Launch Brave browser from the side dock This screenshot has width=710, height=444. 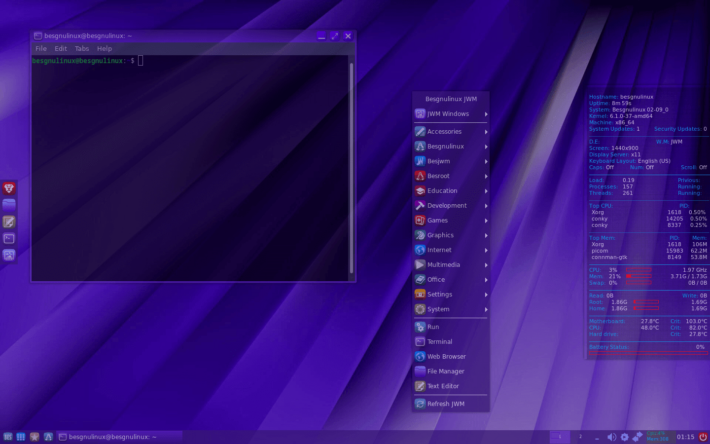9,188
